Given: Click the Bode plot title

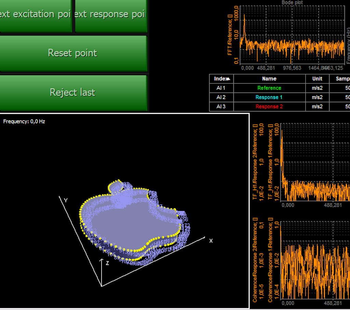Looking at the screenshot, I should tap(292, 2).
